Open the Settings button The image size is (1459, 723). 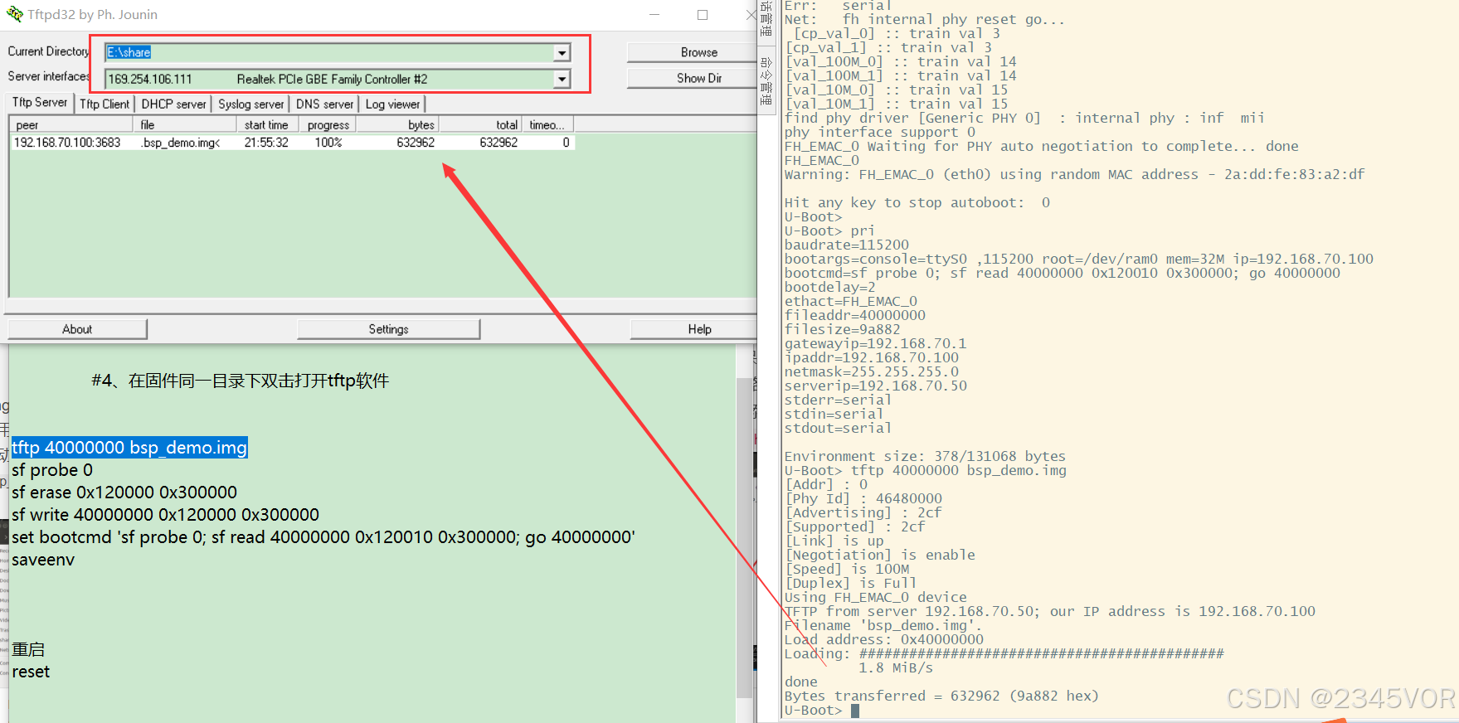388,329
